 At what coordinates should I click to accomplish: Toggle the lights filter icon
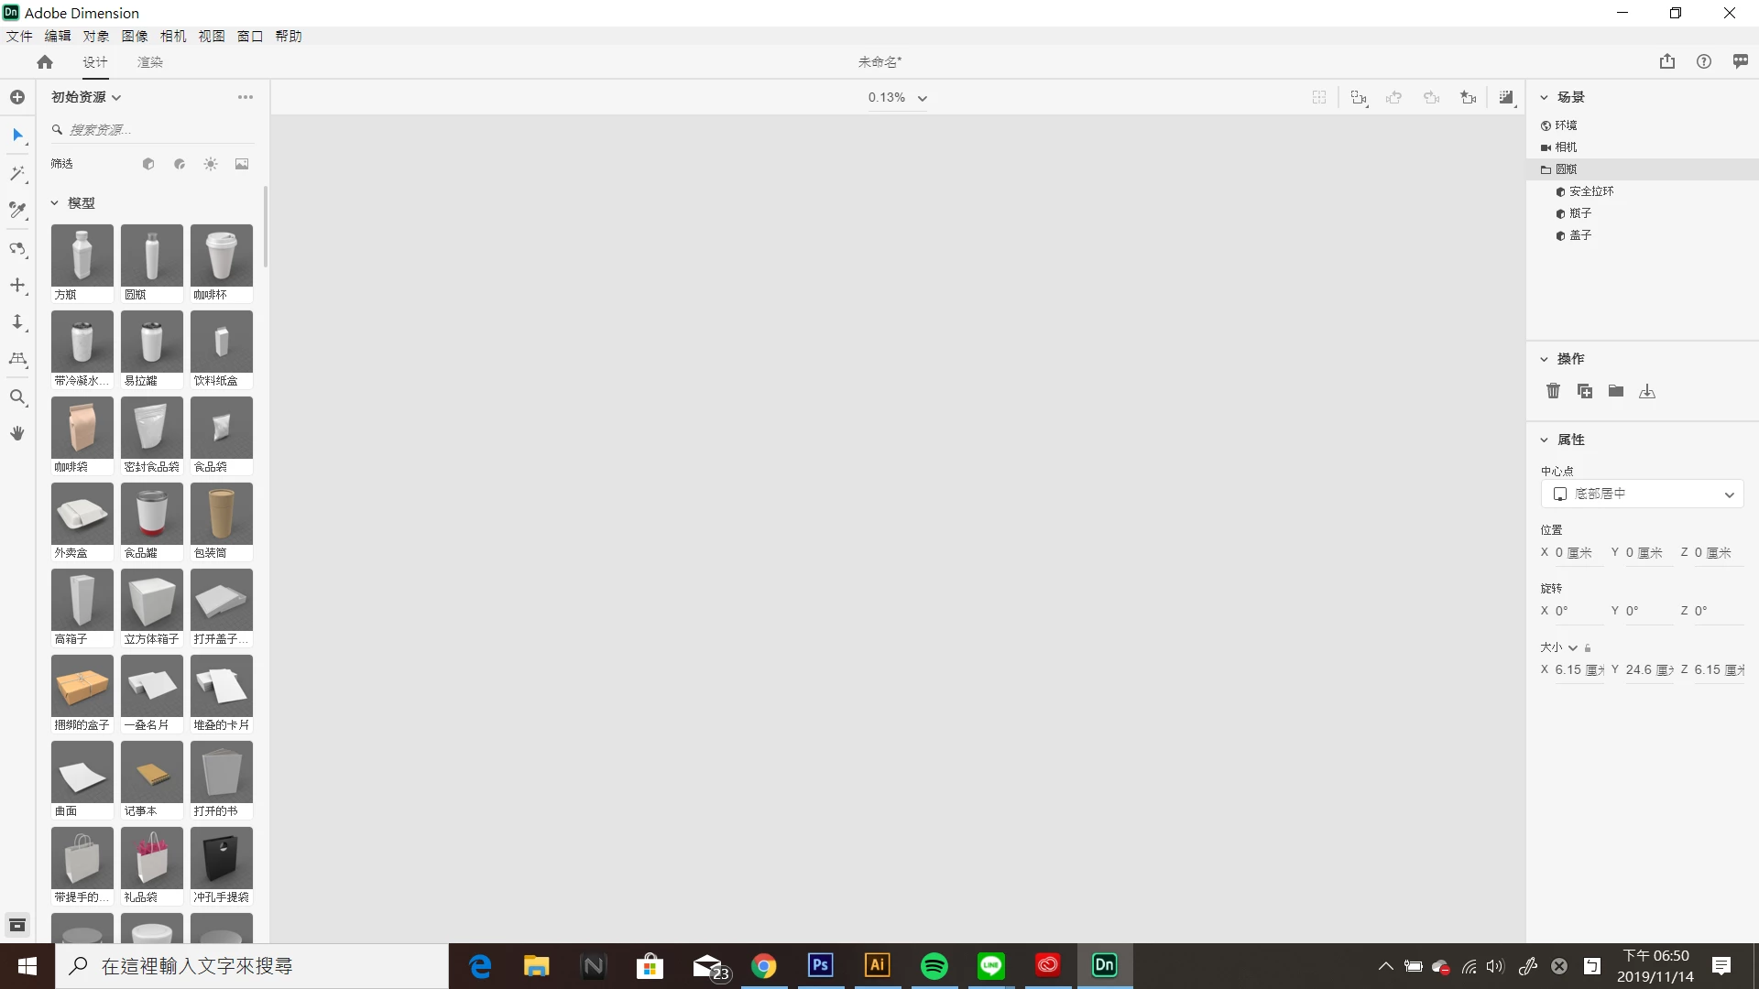click(211, 164)
